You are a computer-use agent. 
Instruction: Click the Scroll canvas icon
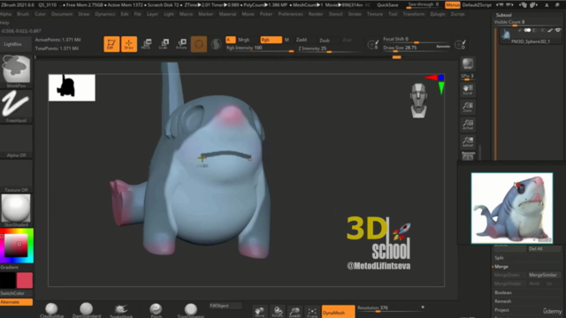[x=468, y=90]
